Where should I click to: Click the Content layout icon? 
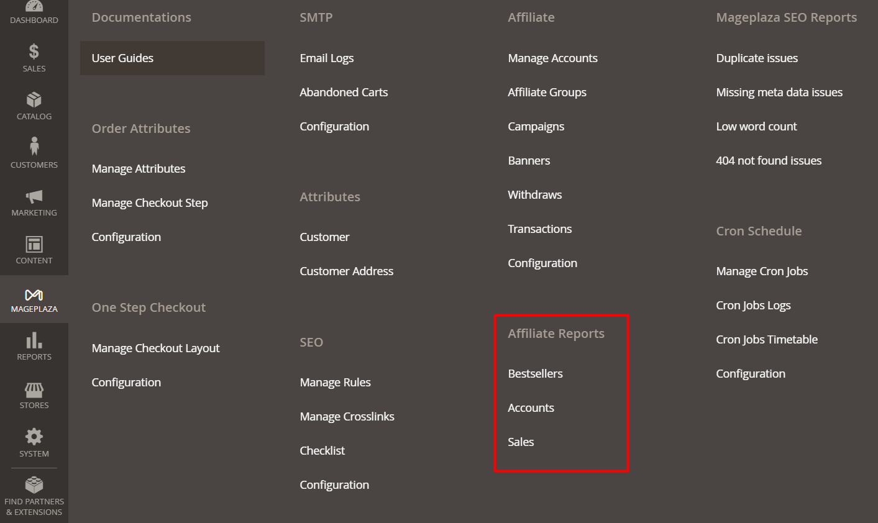(34, 244)
